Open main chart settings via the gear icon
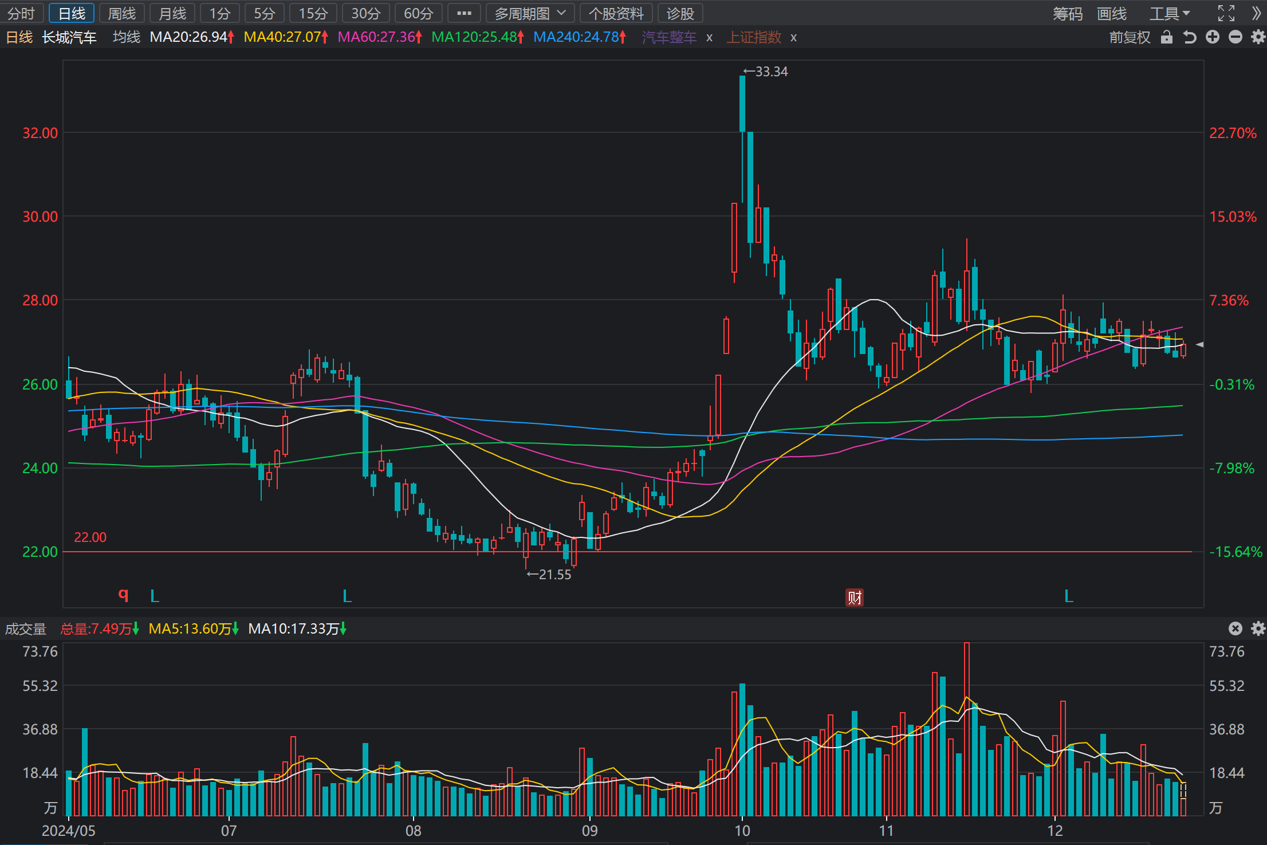The height and width of the screenshot is (845, 1267). [x=1258, y=37]
